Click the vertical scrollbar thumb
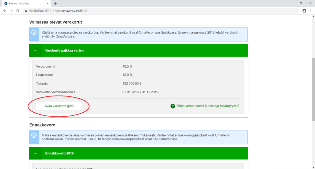 [x=313, y=89]
